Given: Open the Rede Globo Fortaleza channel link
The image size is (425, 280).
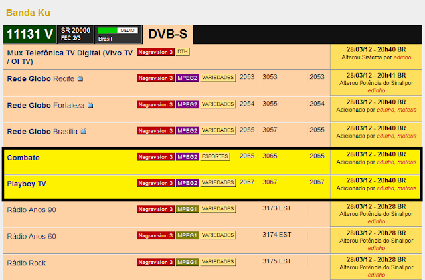Looking at the screenshot, I should tap(46, 105).
